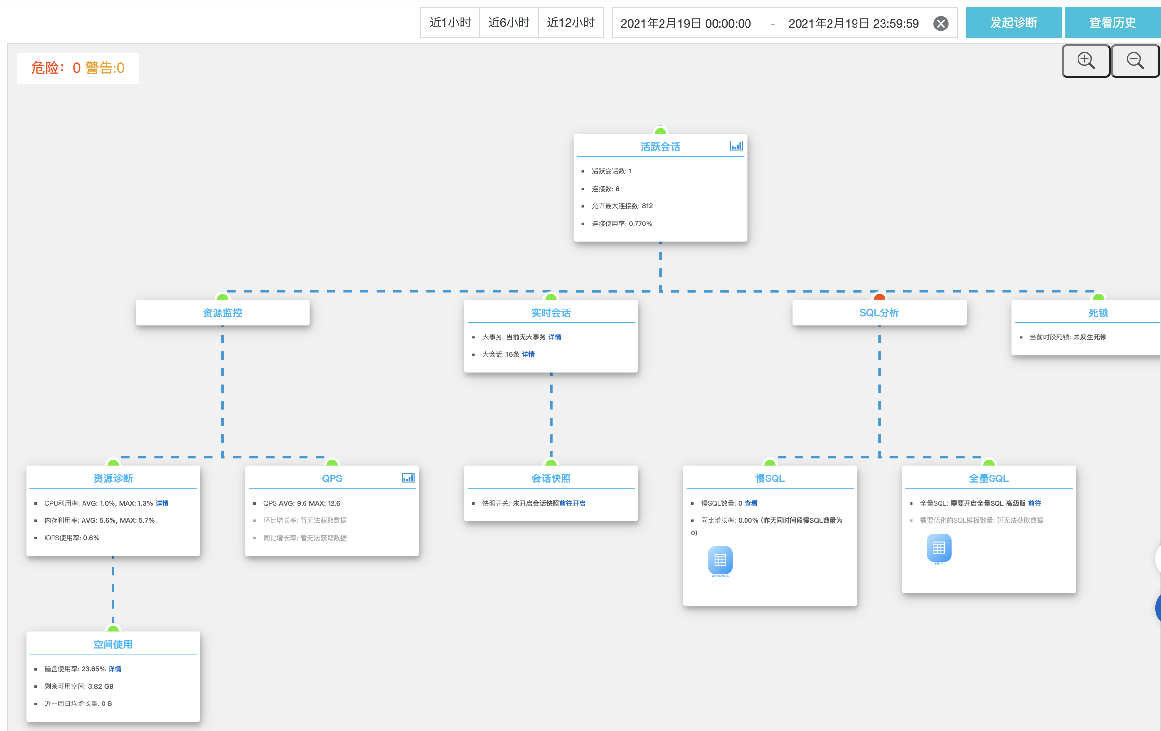Click the zoom in magnifier icon
Screen dimensions: 1161x731
1086,61
